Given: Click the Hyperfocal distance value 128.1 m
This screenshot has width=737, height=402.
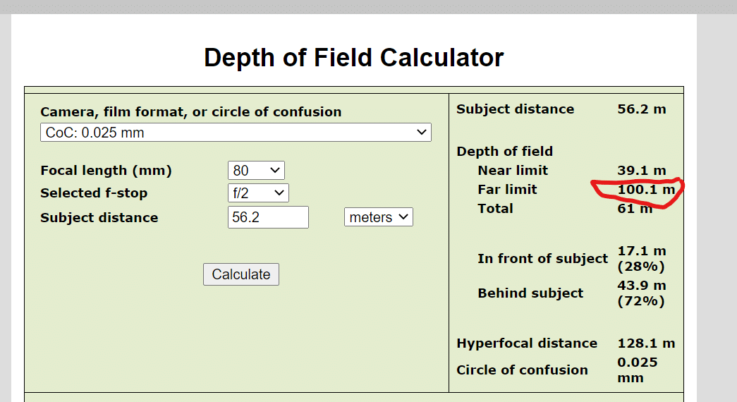Looking at the screenshot, I should pos(646,343).
